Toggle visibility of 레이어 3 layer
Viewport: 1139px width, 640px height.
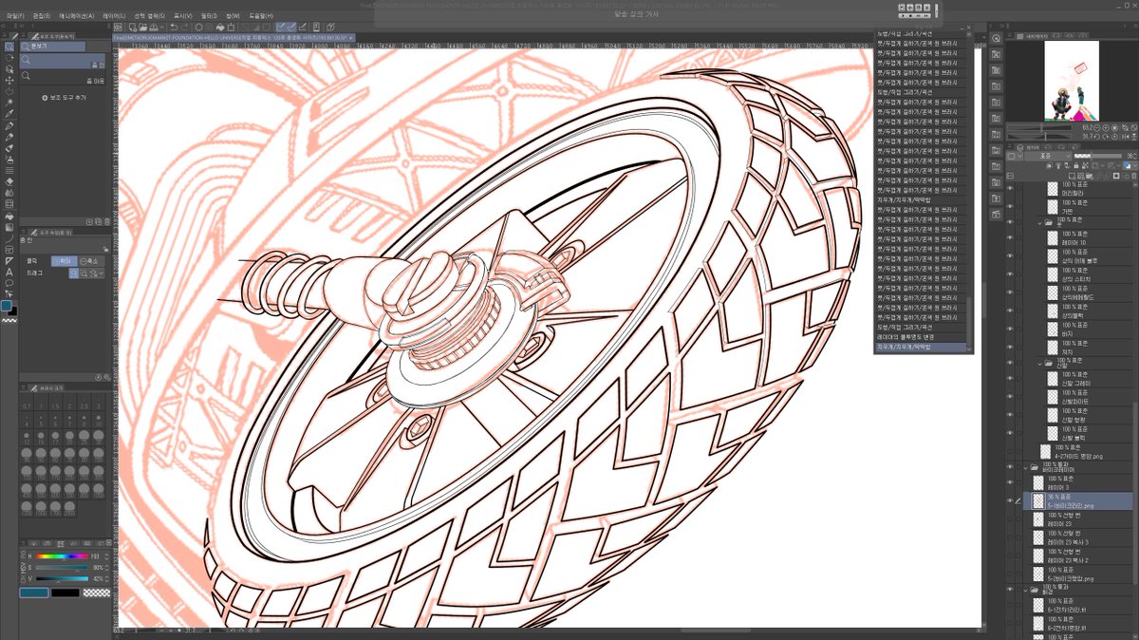(x=1009, y=483)
